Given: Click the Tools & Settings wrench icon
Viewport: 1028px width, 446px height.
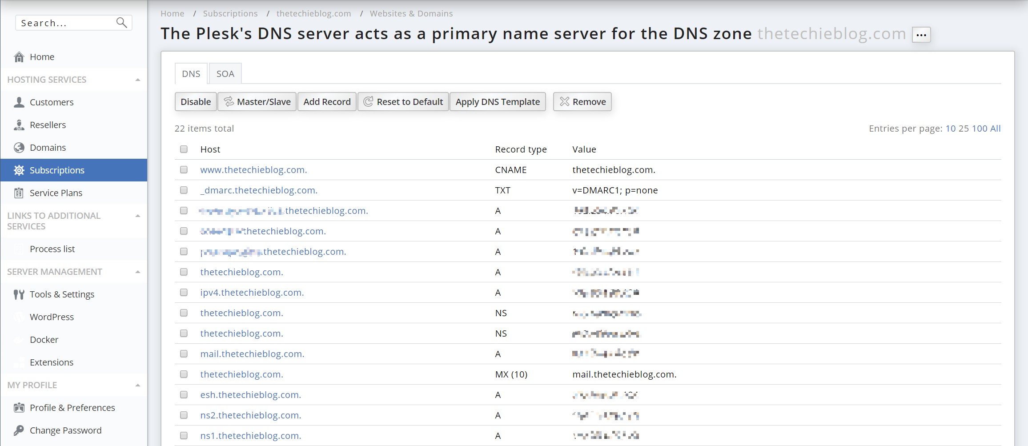Looking at the screenshot, I should pos(19,294).
